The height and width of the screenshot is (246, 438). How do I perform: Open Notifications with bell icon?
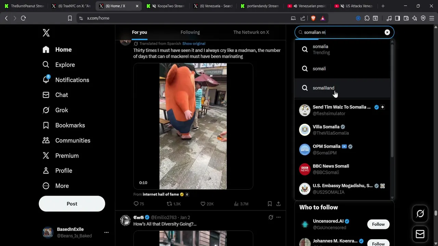(x=66, y=80)
